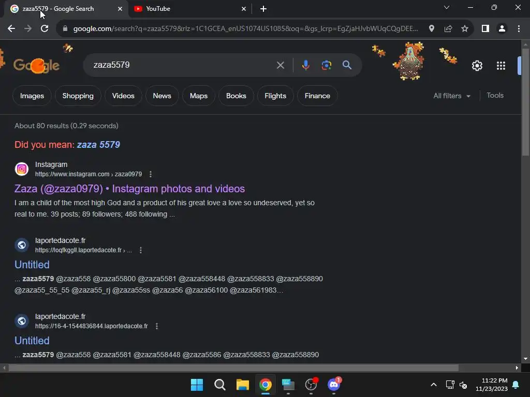Click the instagram.com › zaza0979 URL text

click(89, 174)
